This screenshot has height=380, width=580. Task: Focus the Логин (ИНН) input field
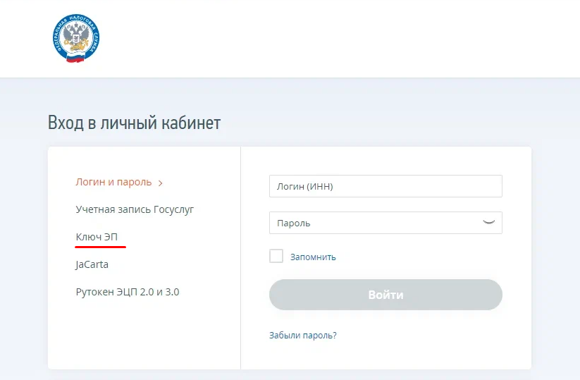[385, 186]
